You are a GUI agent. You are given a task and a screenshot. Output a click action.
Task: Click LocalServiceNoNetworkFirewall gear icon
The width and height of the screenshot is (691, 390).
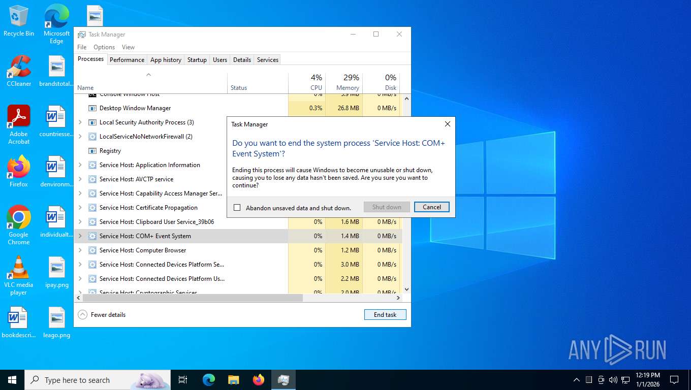pos(92,137)
